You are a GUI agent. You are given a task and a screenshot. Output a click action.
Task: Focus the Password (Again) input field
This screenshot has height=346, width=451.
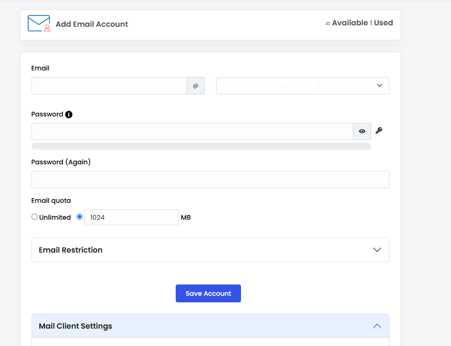tap(210, 180)
